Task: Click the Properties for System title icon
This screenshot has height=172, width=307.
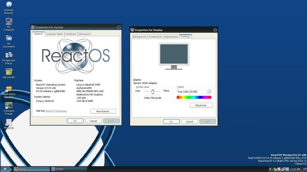Action: 33,27
